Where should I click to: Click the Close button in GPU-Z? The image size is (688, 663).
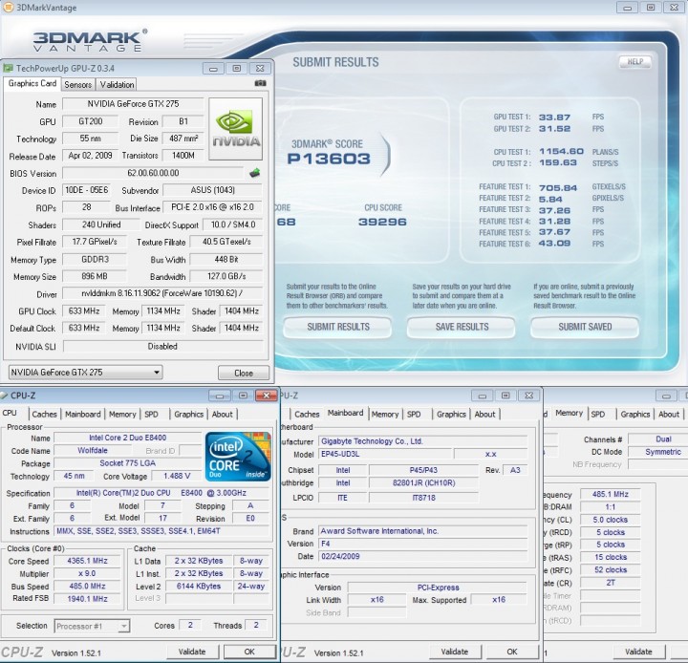(x=244, y=373)
